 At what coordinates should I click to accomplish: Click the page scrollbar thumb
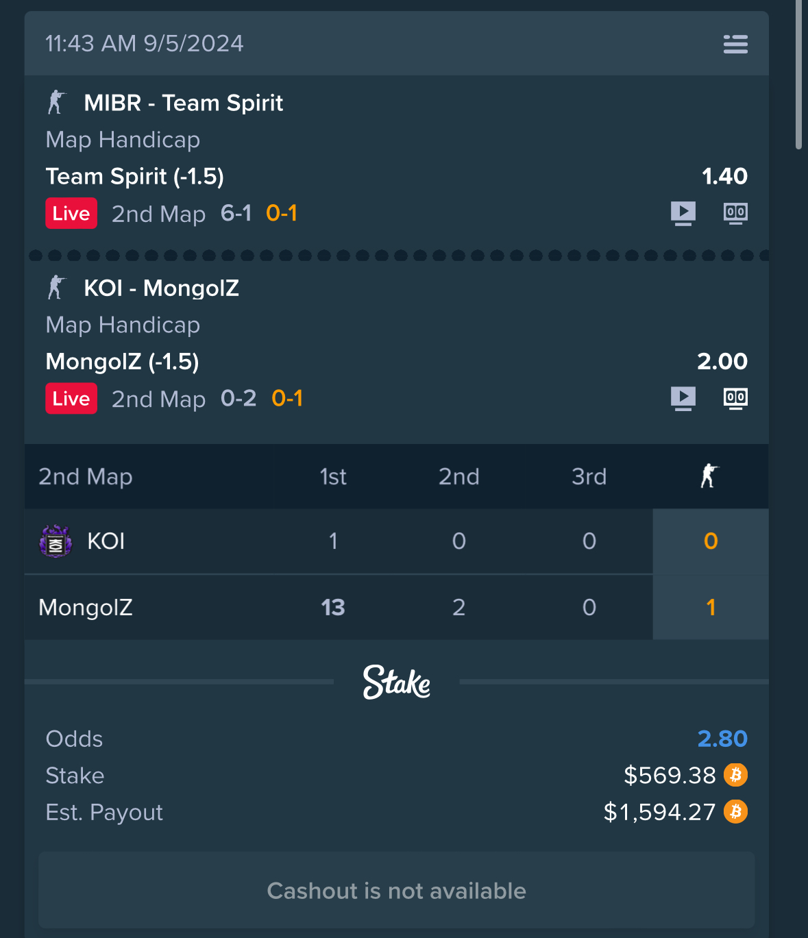pos(798,74)
